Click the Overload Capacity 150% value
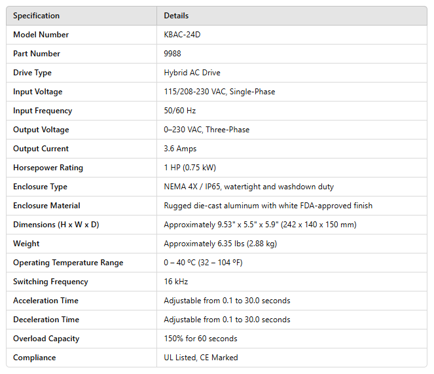This screenshot has height=374, width=434. (x=200, y=339)
